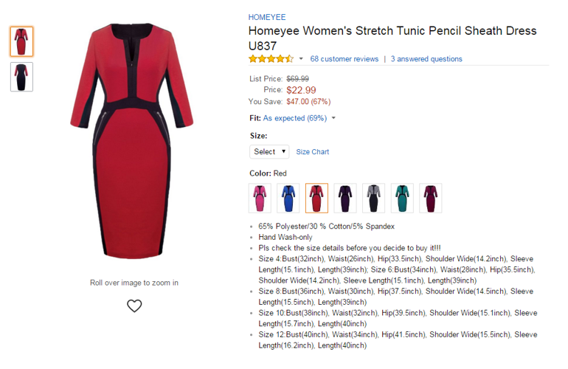568x369 pixels.
Task: Open 68 customer reviews link
Action: pos(344,59)
